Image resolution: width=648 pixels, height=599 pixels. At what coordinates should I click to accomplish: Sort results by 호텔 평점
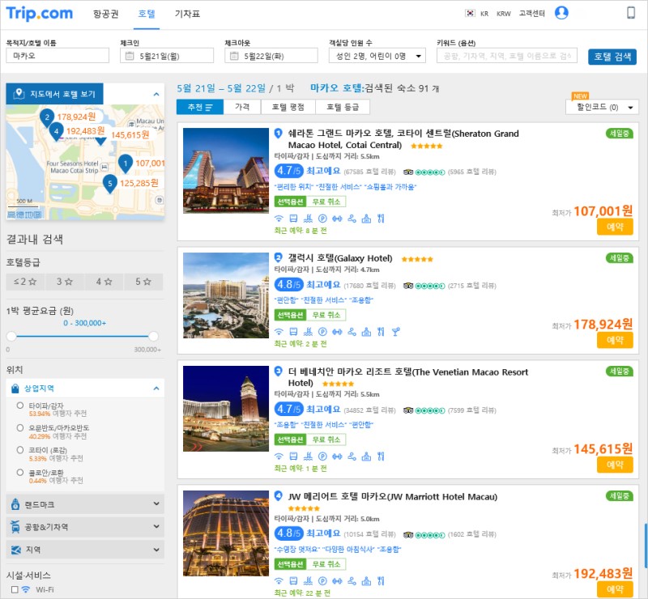pyautogui.click(x=288, y=107)
